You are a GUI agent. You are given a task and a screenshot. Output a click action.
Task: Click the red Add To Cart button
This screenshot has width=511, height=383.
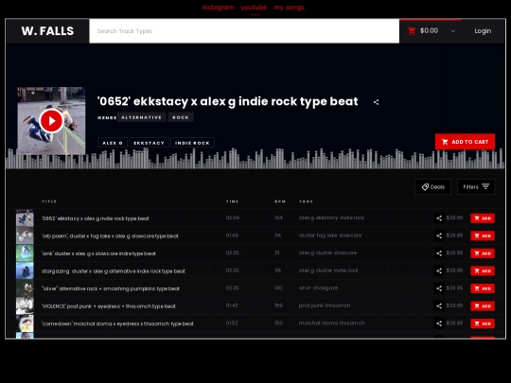465,142
